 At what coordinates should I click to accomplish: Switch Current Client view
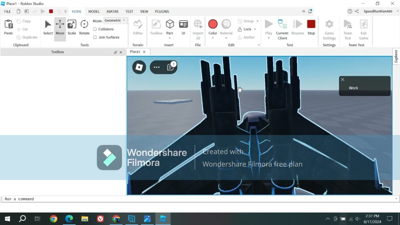pos(282,30)
